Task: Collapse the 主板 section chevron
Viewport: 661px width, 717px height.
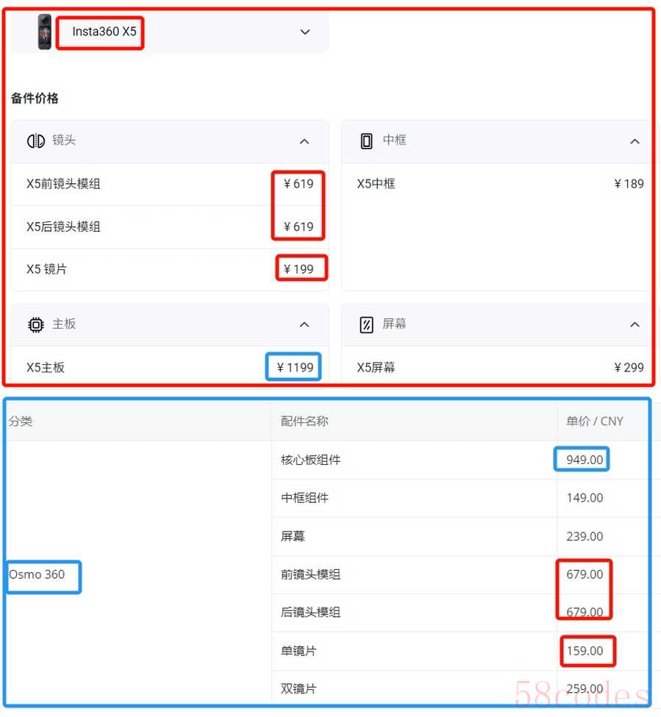Action: pos(304,324)
